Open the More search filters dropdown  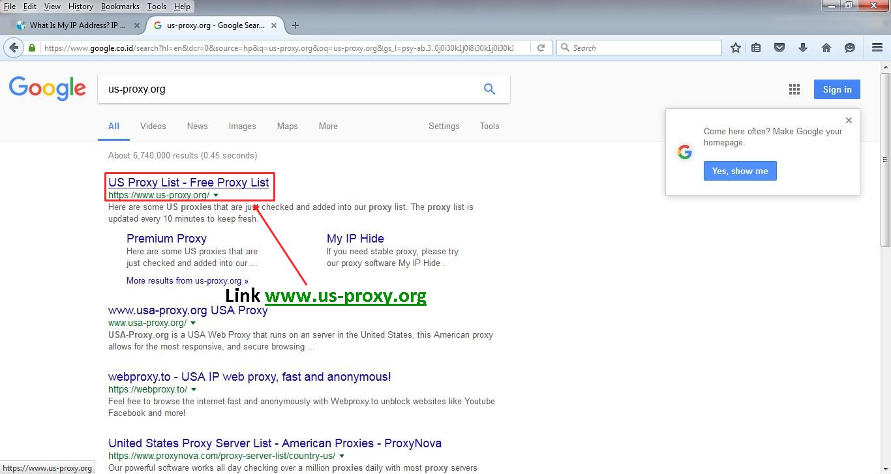pyautogui.click(x=328, y=126)
